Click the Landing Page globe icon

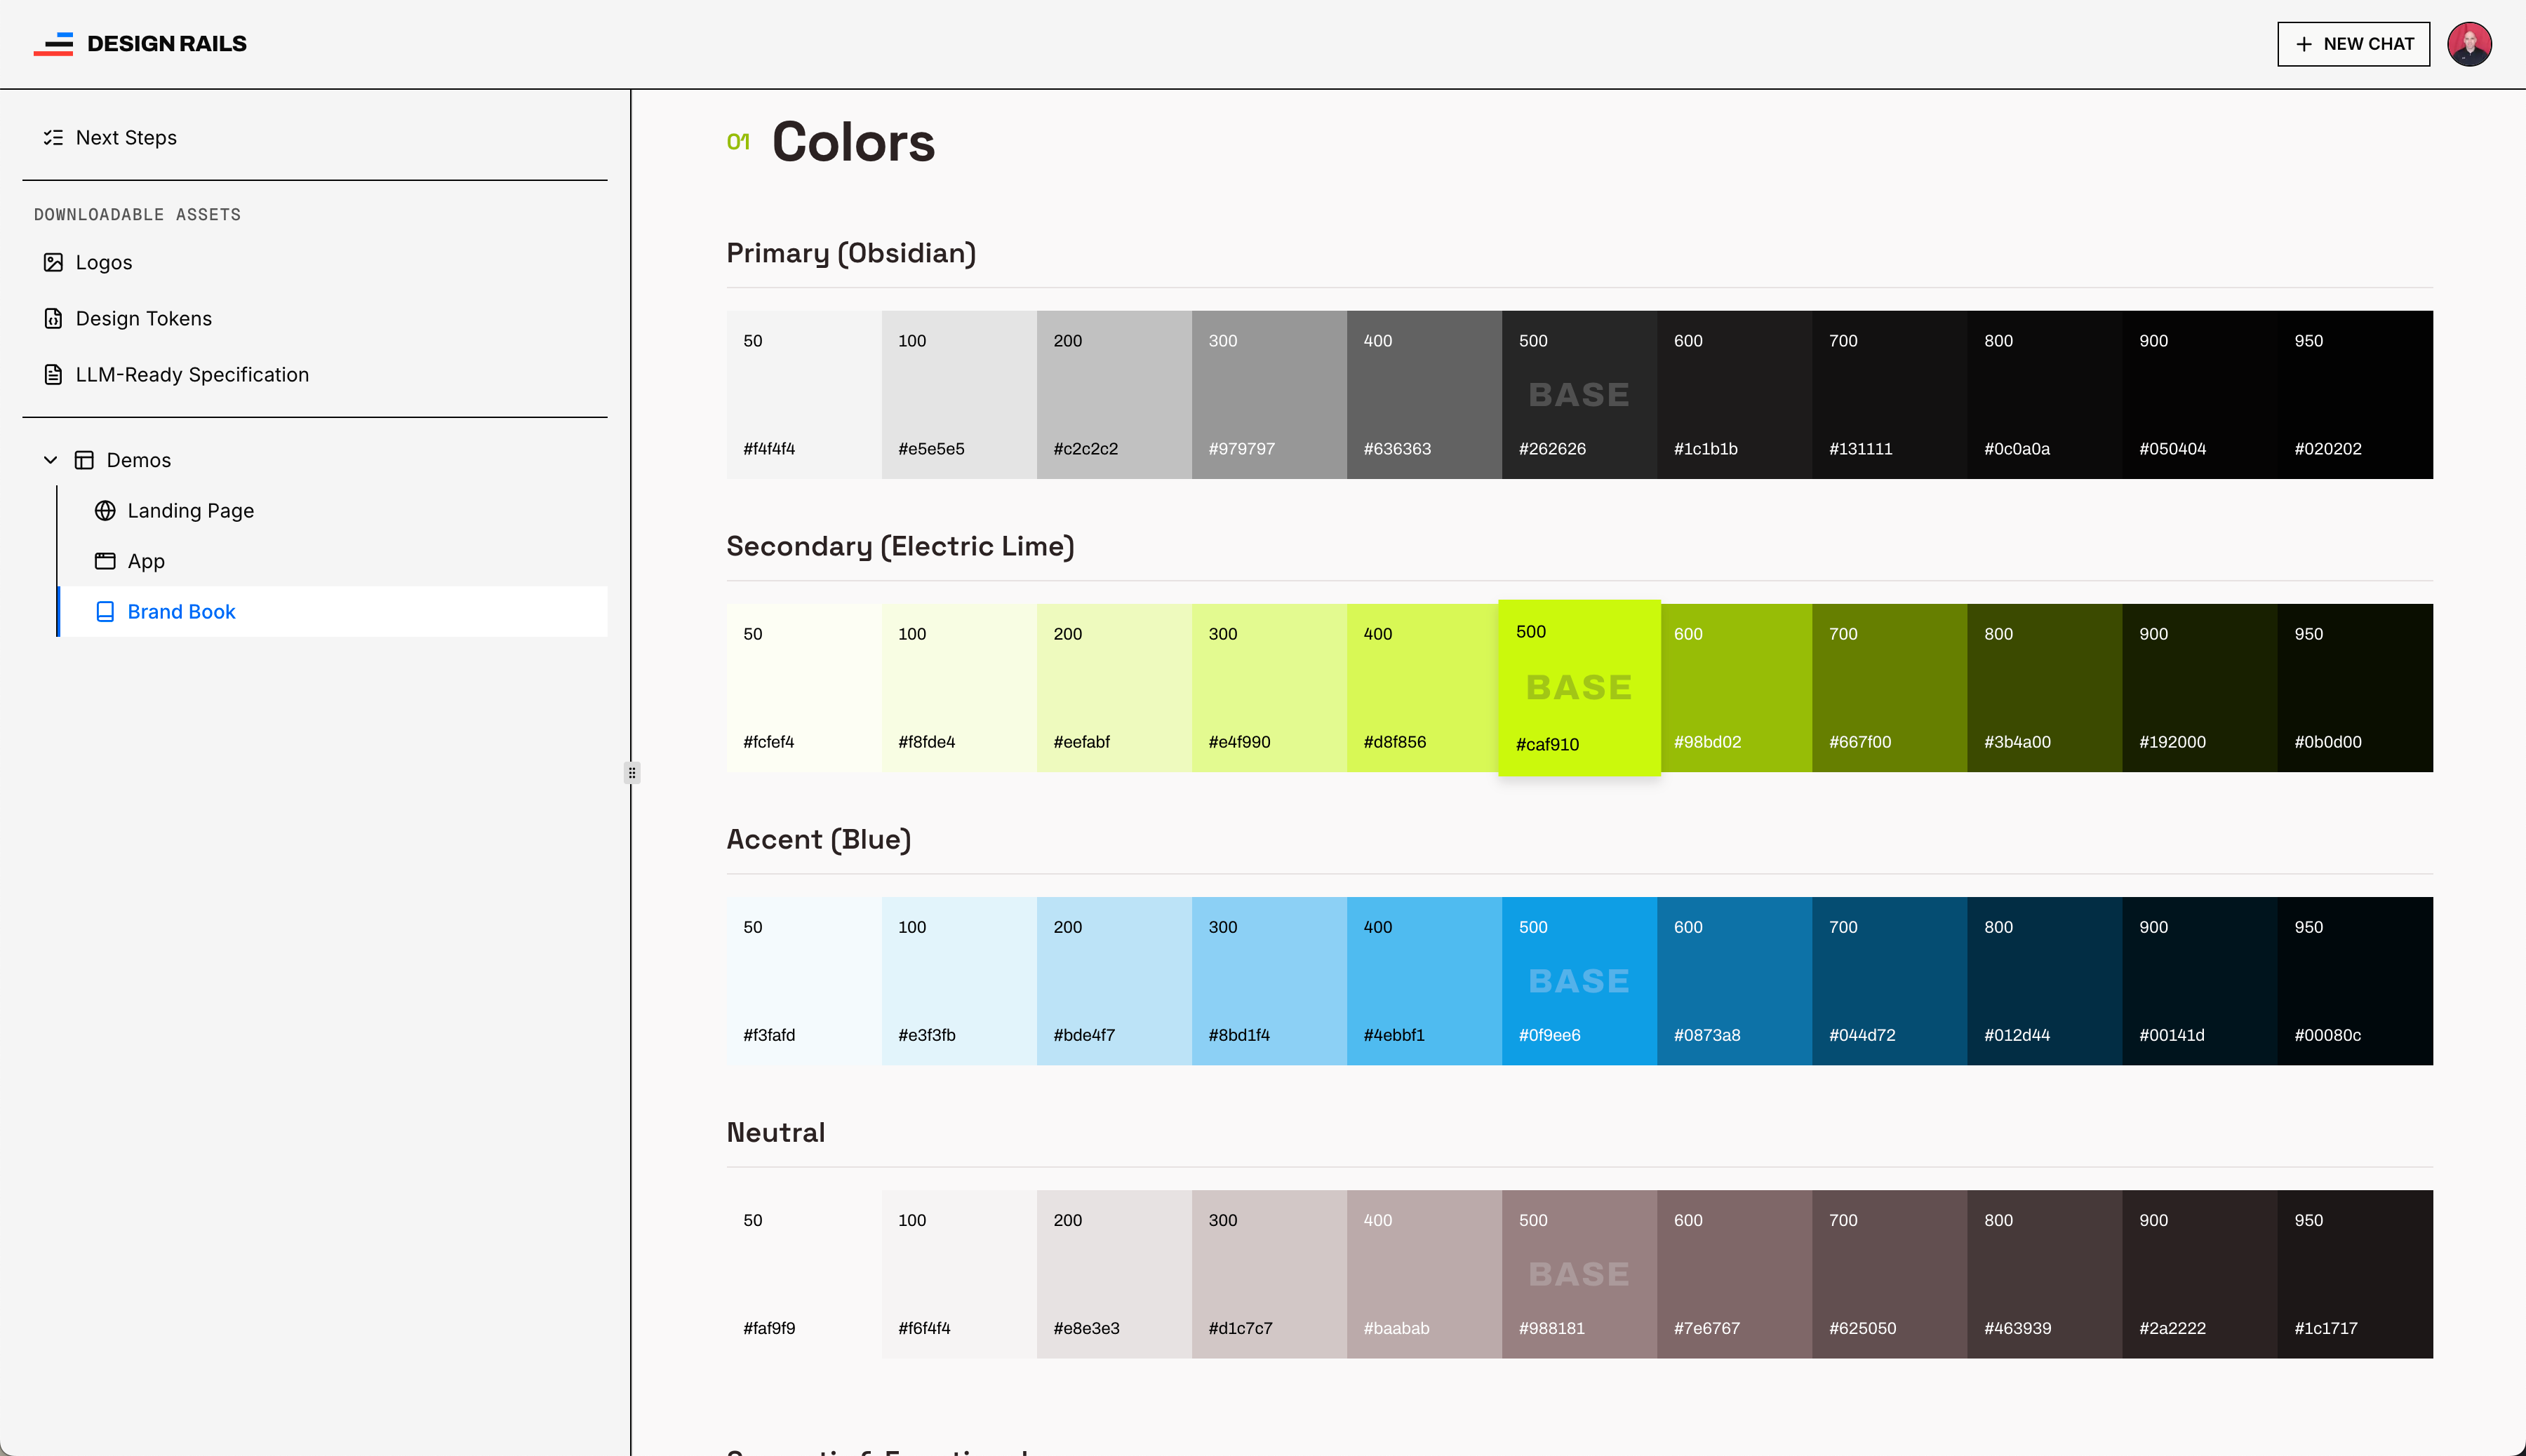point(105,511)
